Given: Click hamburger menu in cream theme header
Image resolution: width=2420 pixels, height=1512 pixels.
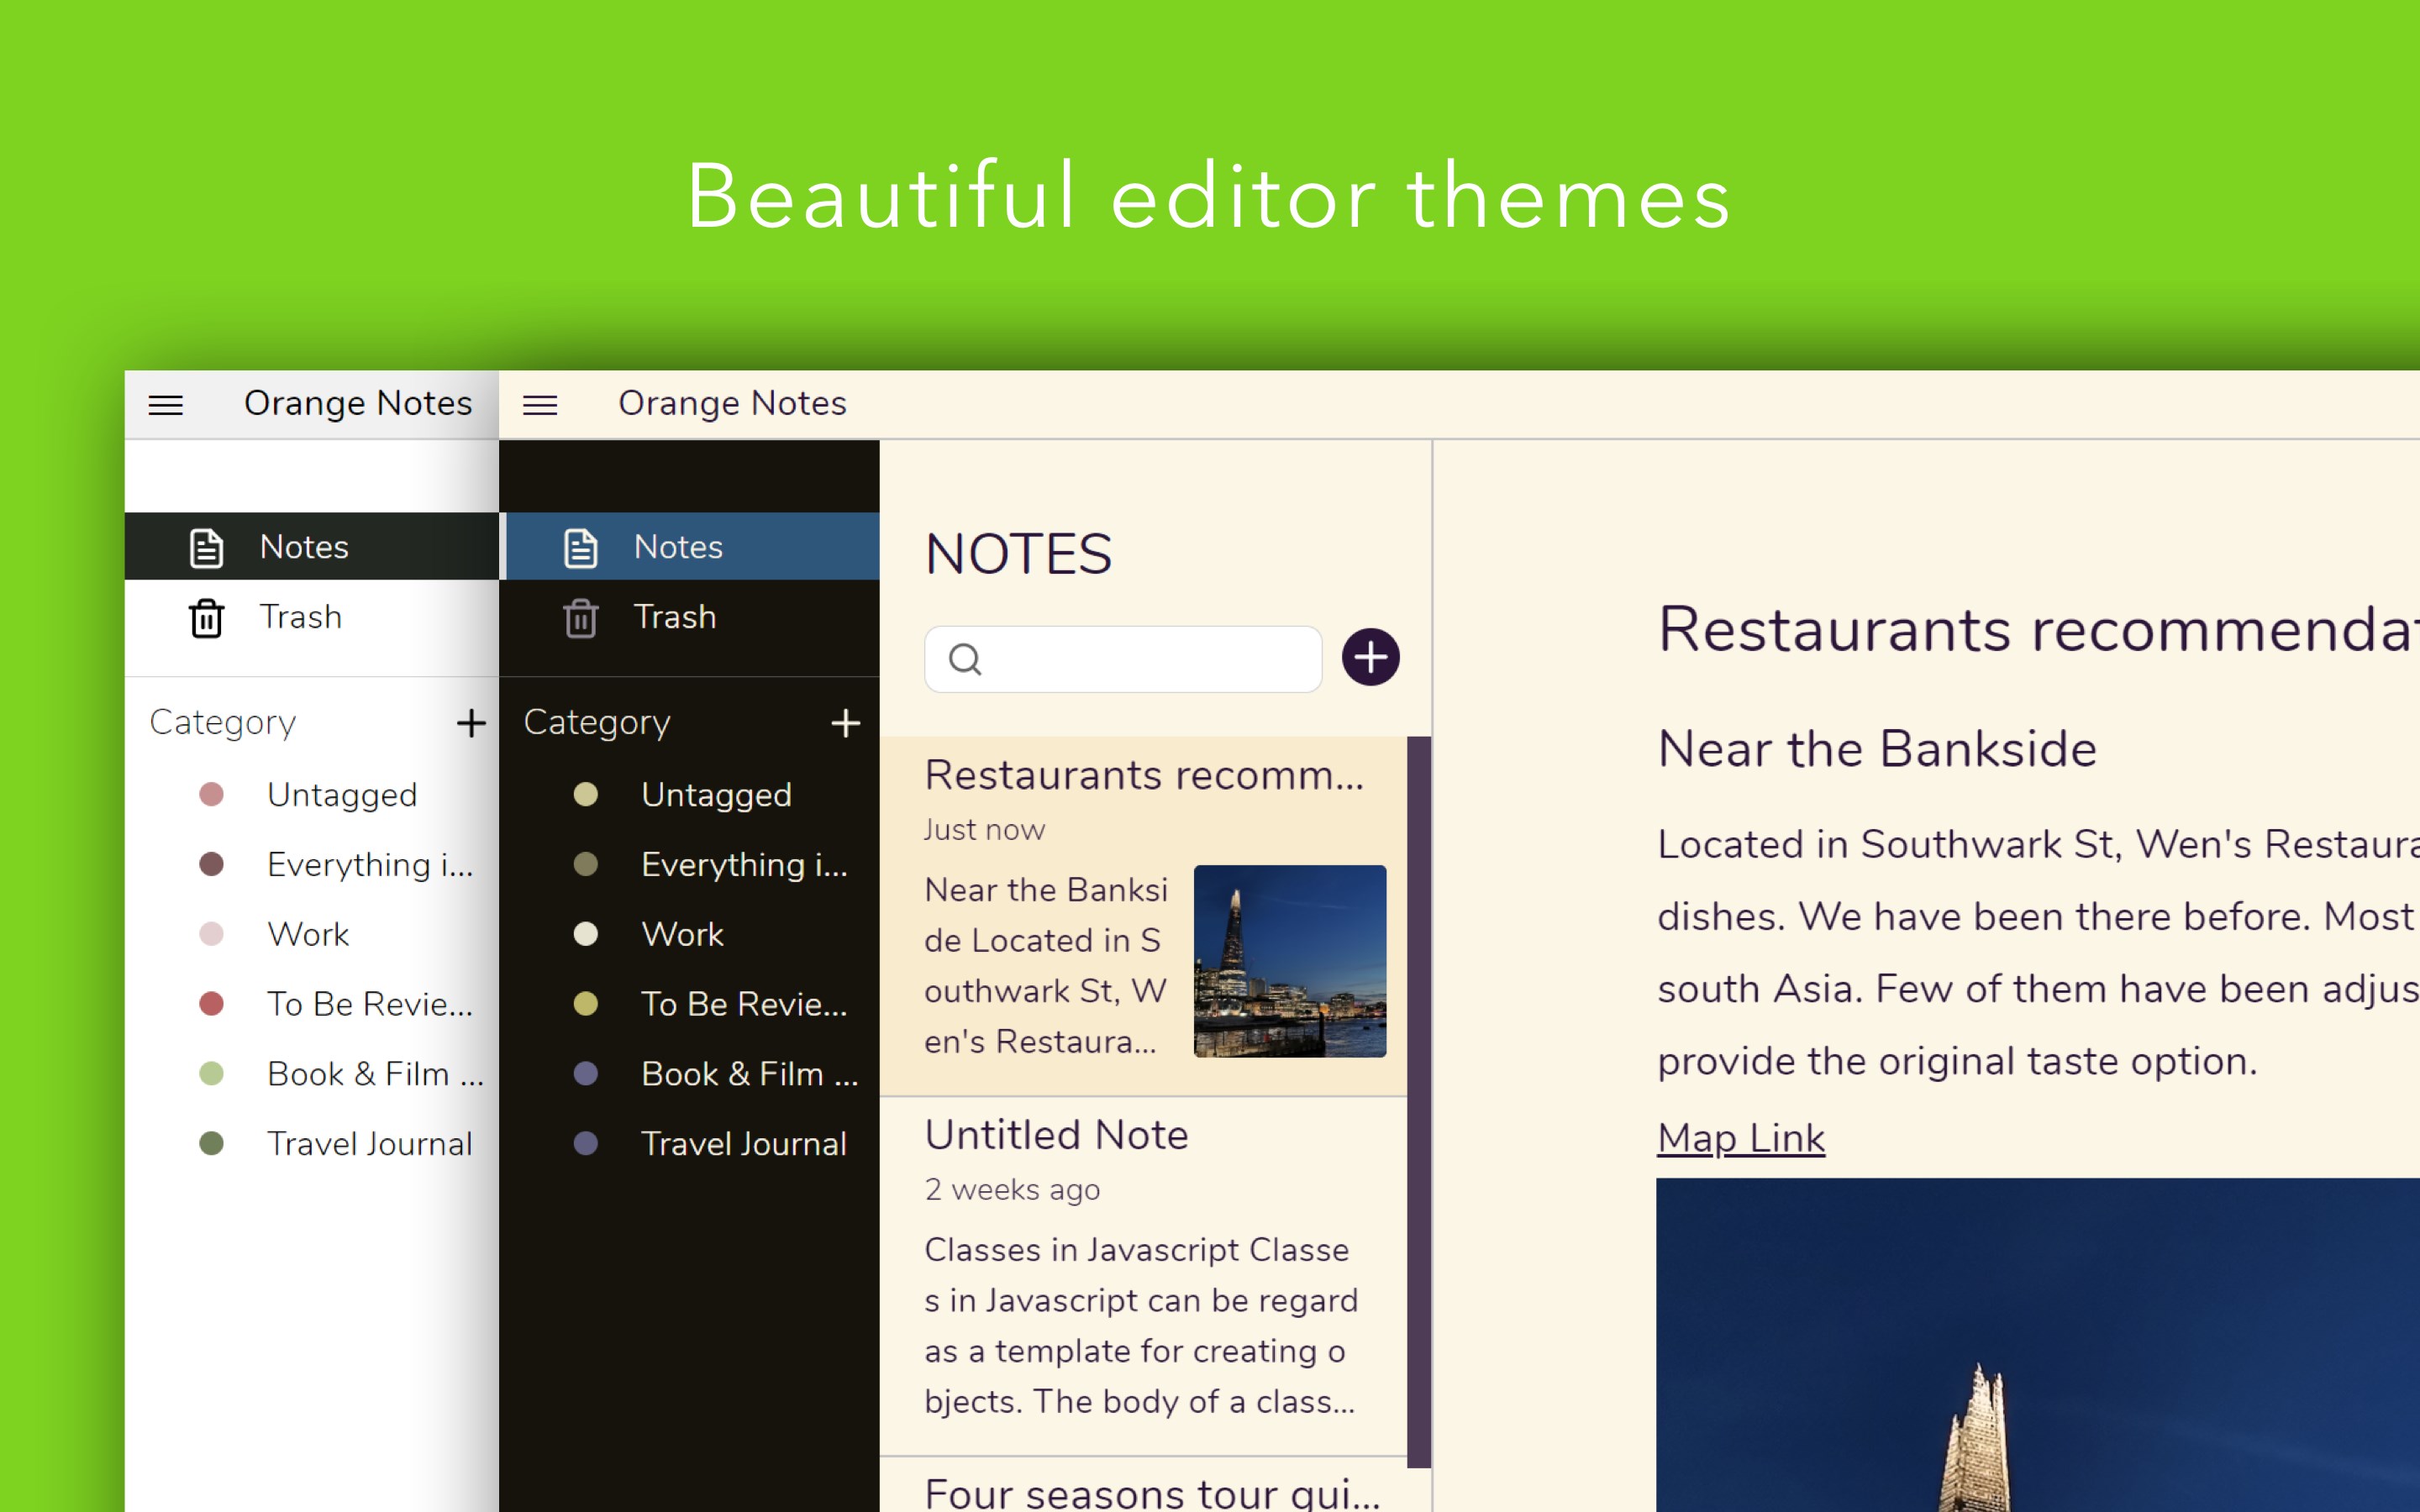Looking at the screenshot, I should coord(540,405).
